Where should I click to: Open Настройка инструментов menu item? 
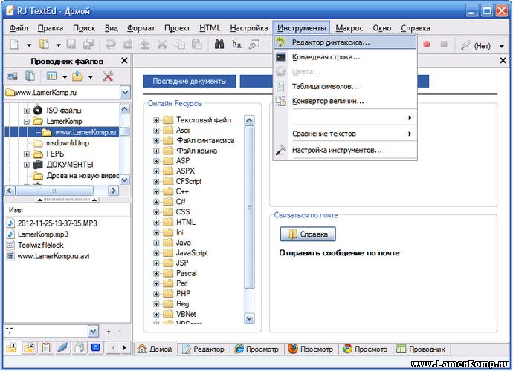[x=337, y=150]
